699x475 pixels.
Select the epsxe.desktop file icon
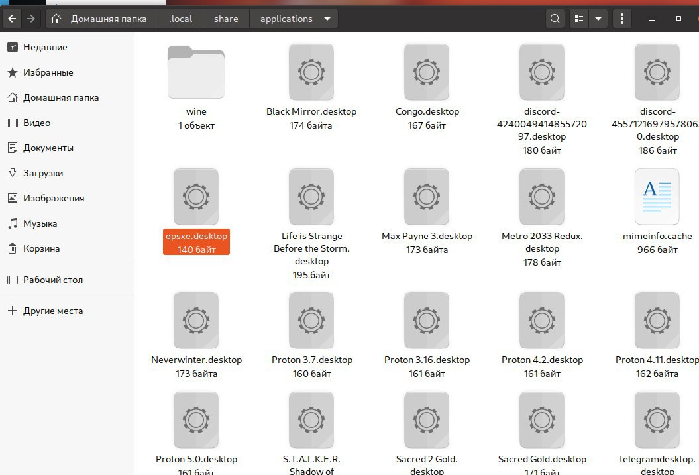tap(196, 197)
